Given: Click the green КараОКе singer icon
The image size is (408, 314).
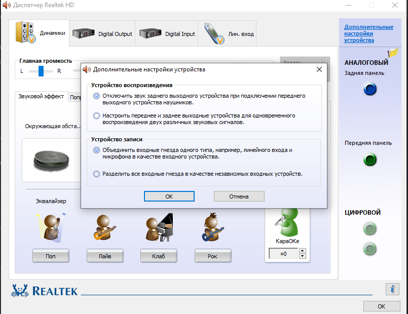Looking at the screenshot, I should [x=286, y=222].
